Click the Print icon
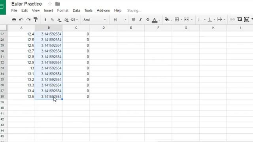 [x=14, y=19]
